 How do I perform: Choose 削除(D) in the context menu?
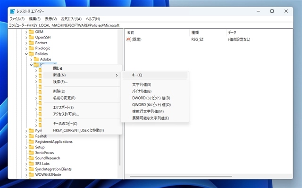click(82, 91)
